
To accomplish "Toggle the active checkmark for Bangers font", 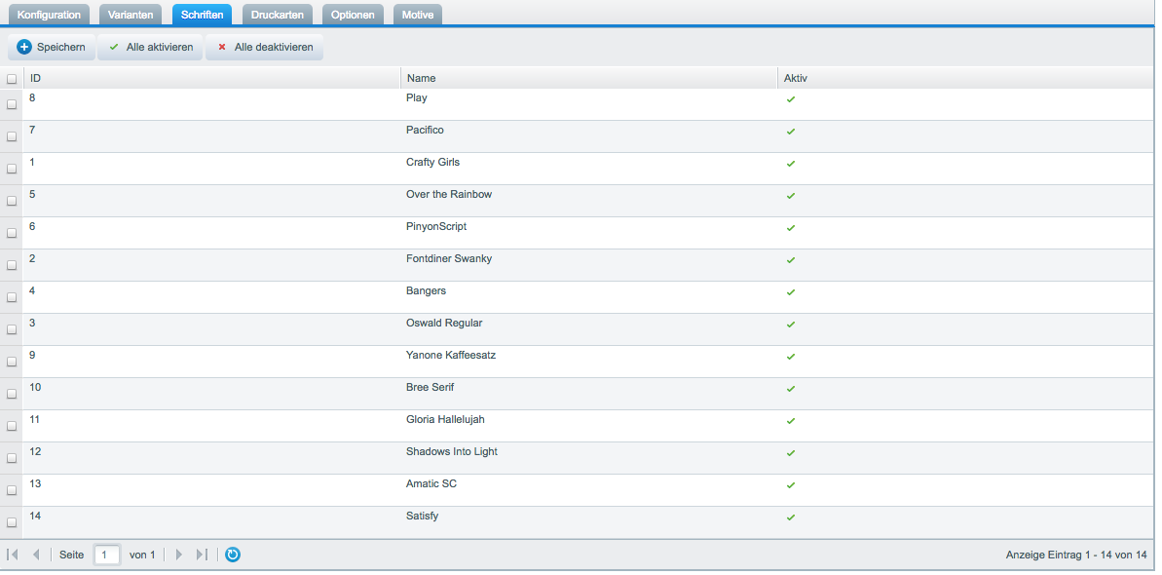I will 791,292.
